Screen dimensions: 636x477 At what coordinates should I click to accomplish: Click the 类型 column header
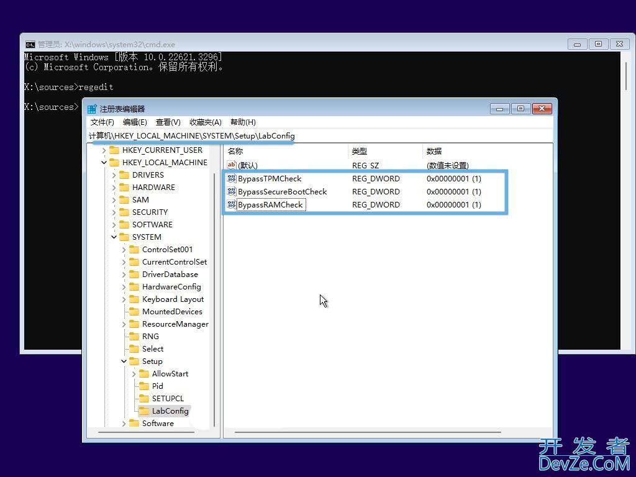point(360,152)
